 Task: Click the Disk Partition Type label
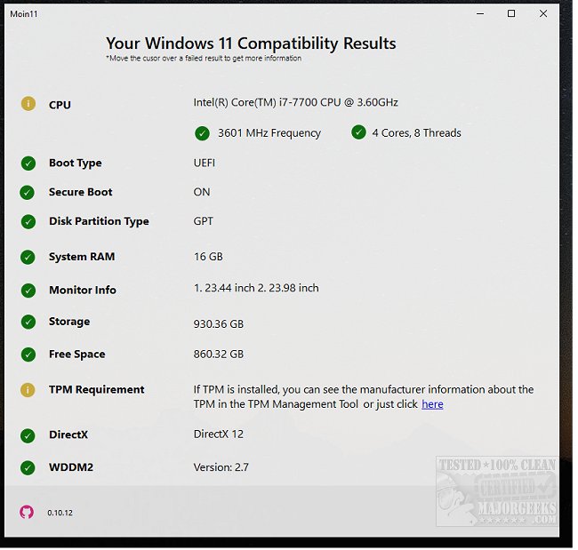click(99, 221)
